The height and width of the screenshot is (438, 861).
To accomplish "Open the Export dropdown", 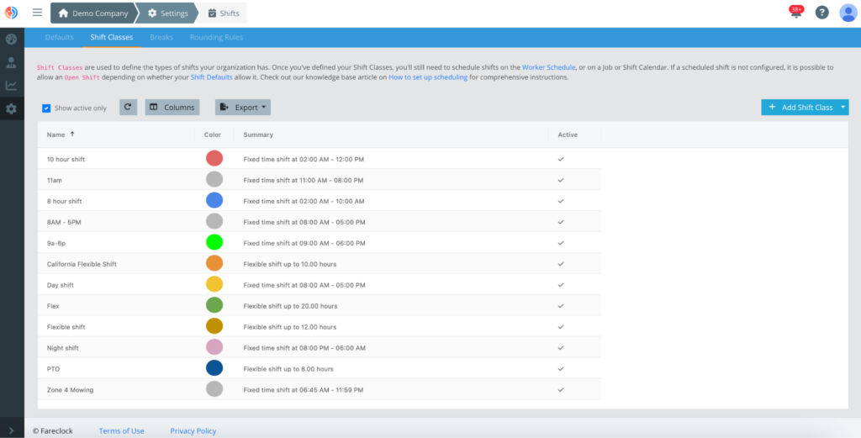I will [243, 107].
